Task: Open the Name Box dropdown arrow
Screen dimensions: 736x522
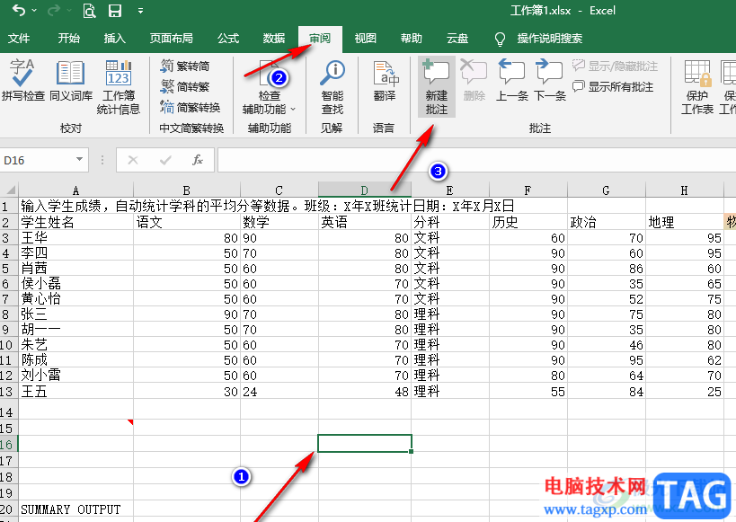Action: click(80, 160)
